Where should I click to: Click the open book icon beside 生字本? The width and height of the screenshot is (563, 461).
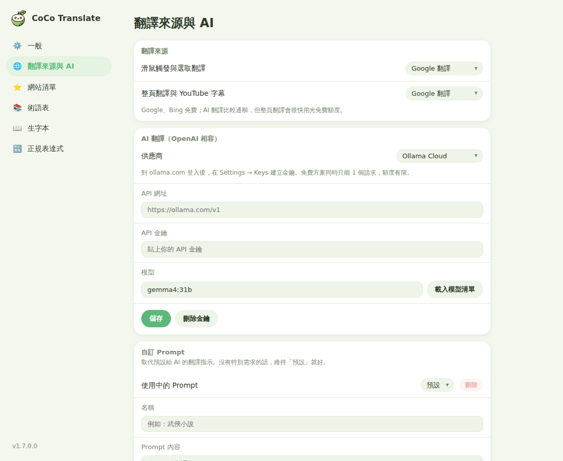(x=17, y=128)
